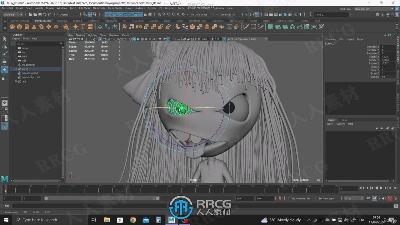
Task: Toggle Outliner panel layout button
Action: pos(5,126)
